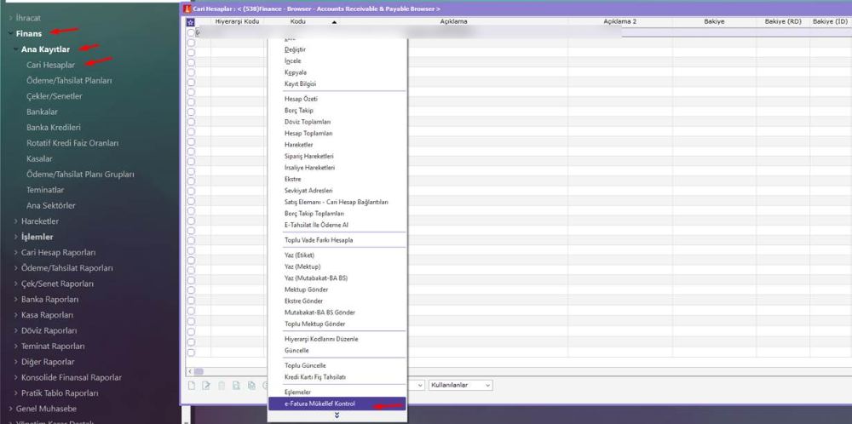The width and height of the screenshot is (852, 424).
Task: Select Ekstre in the context menu
Action: tap(292, 179)
